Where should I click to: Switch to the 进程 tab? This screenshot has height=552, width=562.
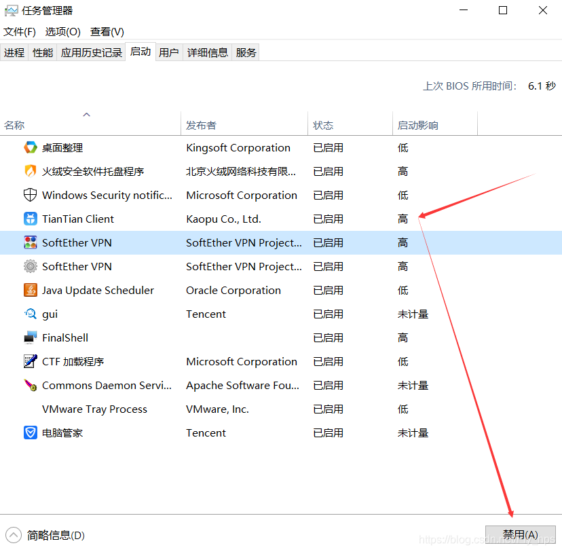[14, 53]
